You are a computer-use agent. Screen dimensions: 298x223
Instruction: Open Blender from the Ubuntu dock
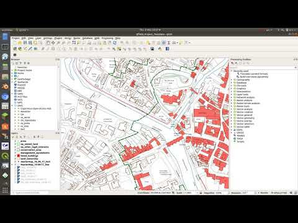(5, 86)
